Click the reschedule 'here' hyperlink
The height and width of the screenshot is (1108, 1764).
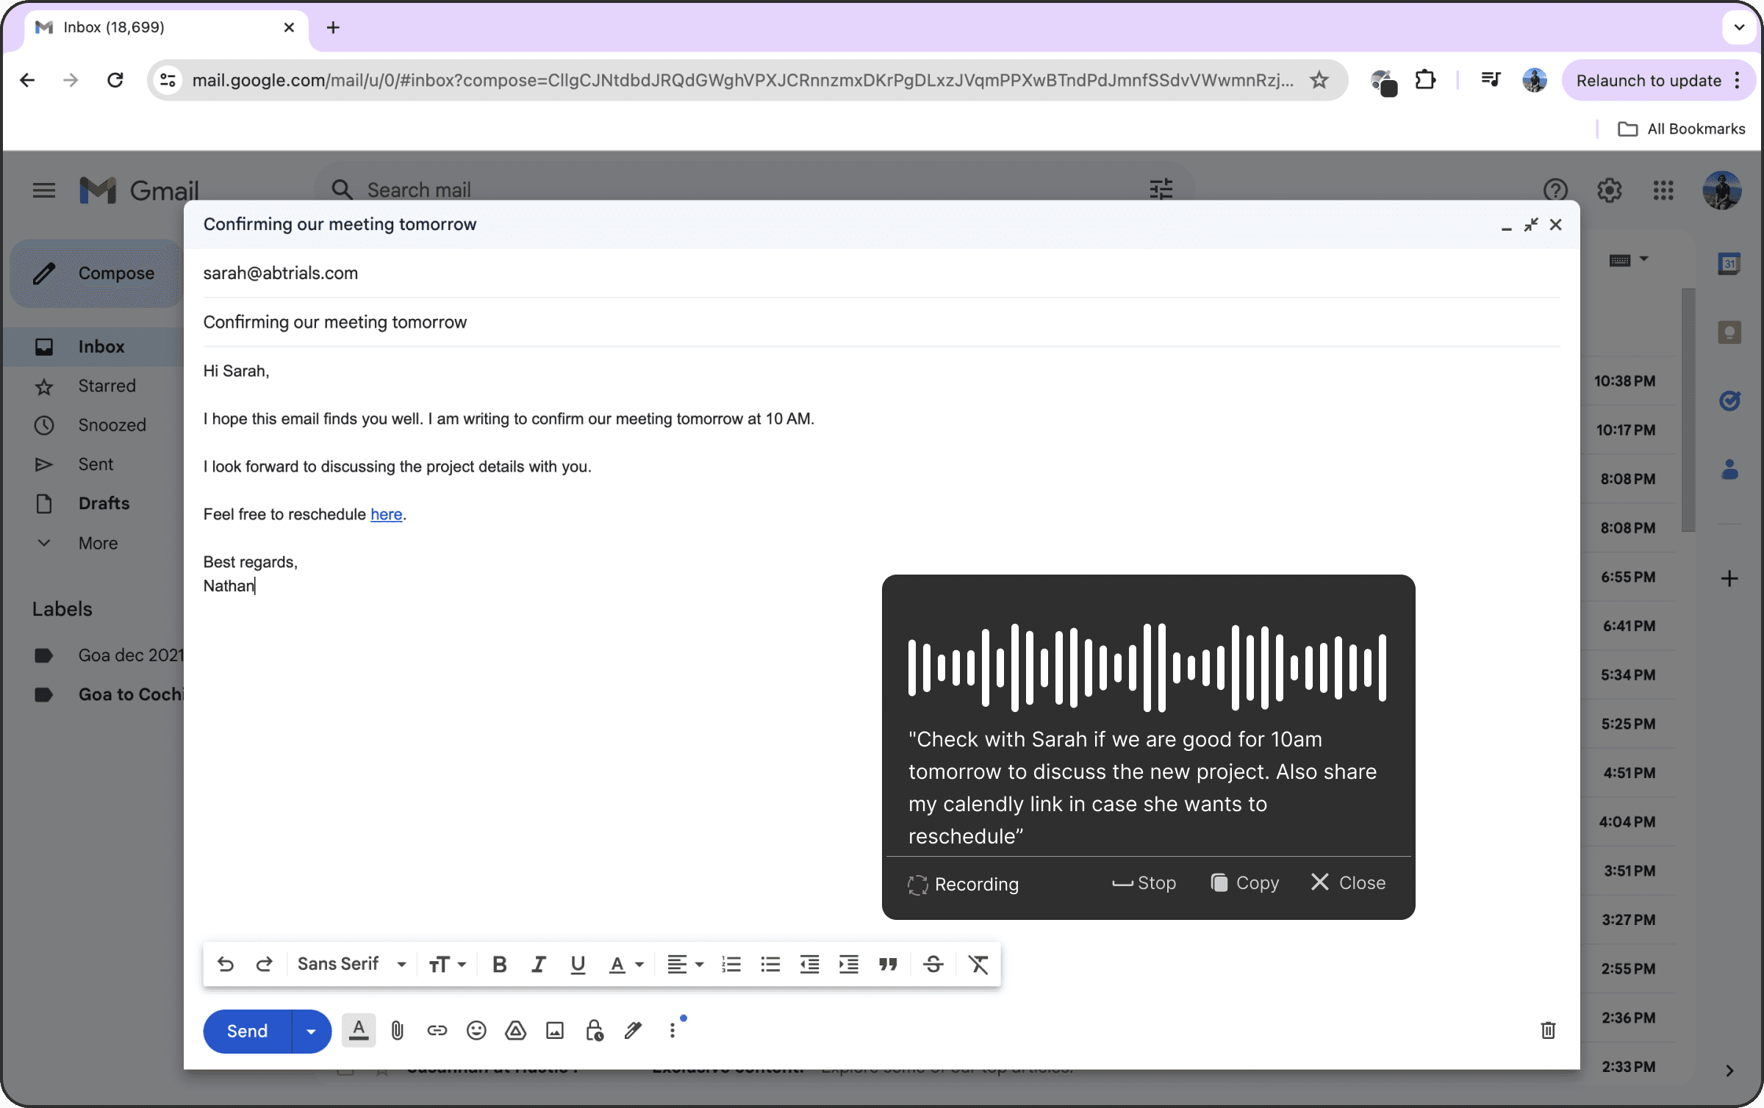coord(386,514)
